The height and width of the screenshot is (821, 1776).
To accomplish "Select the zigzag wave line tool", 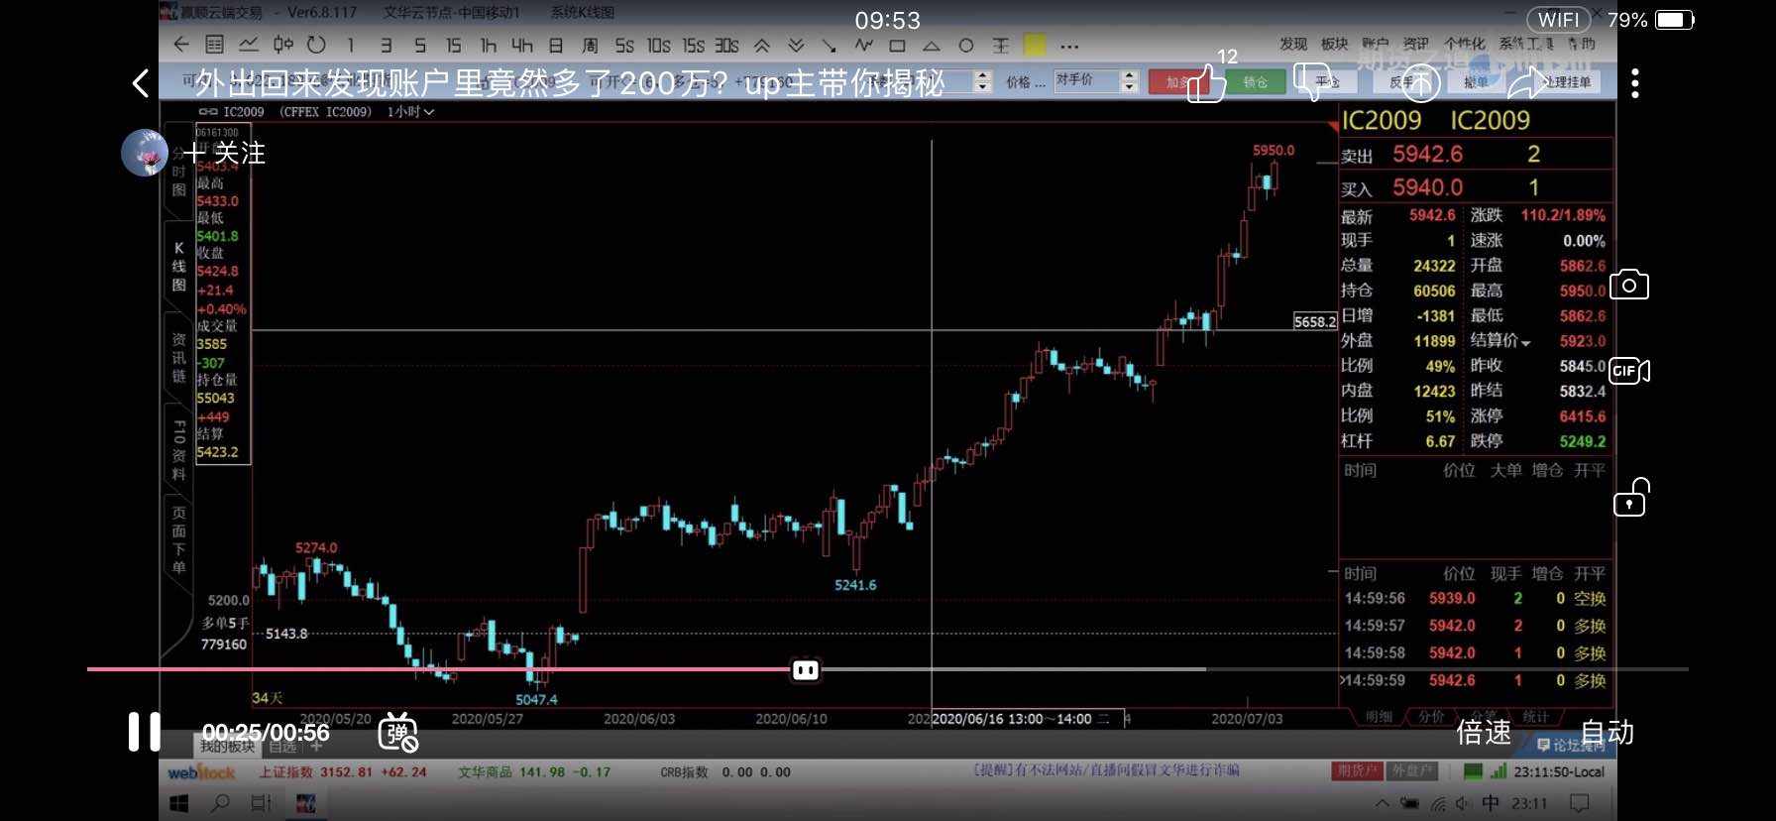I will (863, 46).
